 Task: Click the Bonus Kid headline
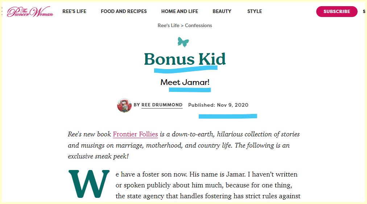pos(185,59)
